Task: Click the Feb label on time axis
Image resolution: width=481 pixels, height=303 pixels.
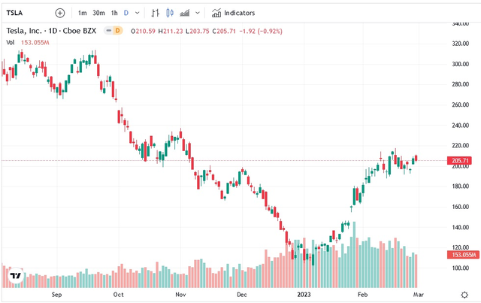Action: pos(362,295)
